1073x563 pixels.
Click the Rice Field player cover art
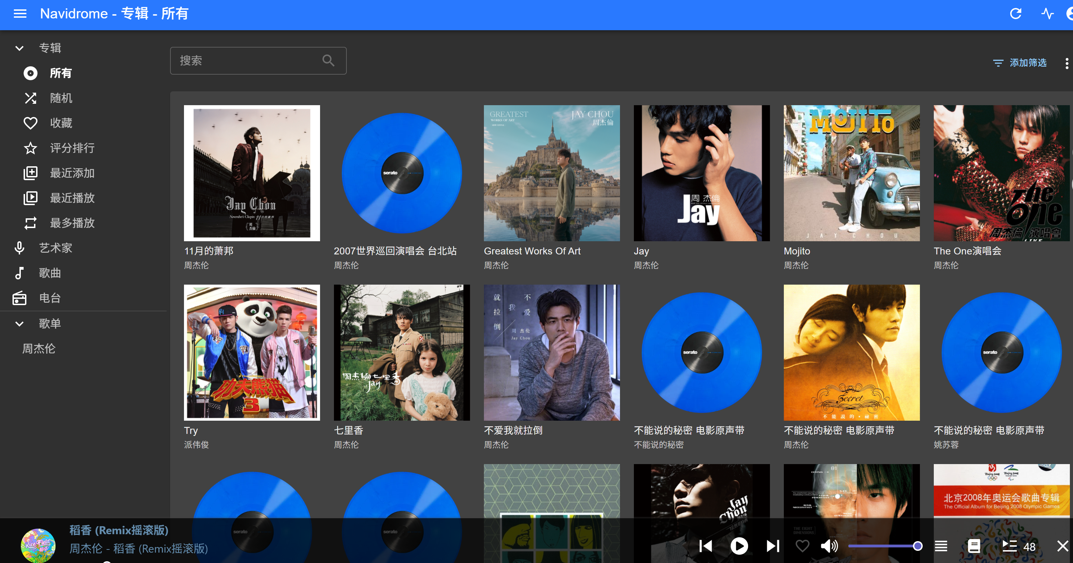(x=38, y=546)
